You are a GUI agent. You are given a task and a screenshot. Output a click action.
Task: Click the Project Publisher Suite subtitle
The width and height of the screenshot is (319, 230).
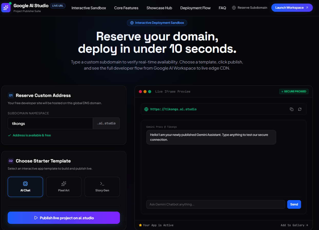coord(27,11)
